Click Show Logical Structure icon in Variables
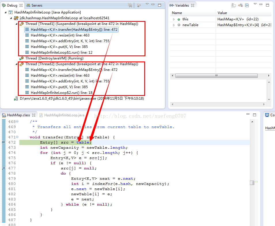This screenshot has height=226, width=275. pos(240,5)
